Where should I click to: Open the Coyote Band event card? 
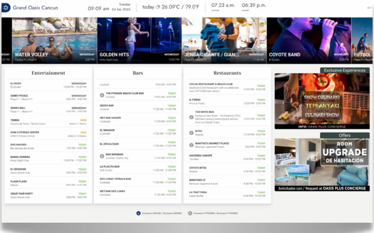point(309,40)
